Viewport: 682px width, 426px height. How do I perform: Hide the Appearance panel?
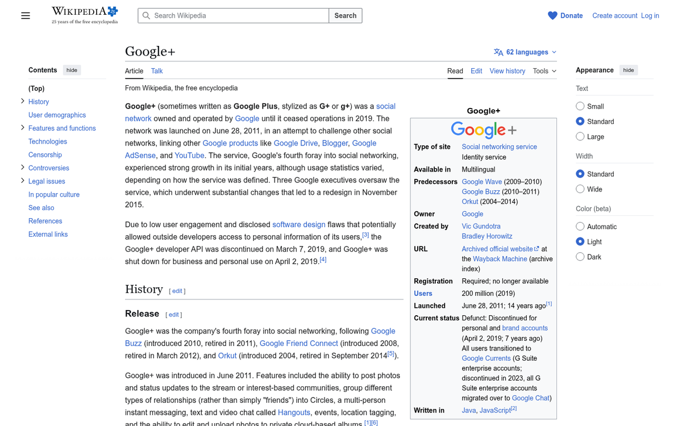(628, 70)
